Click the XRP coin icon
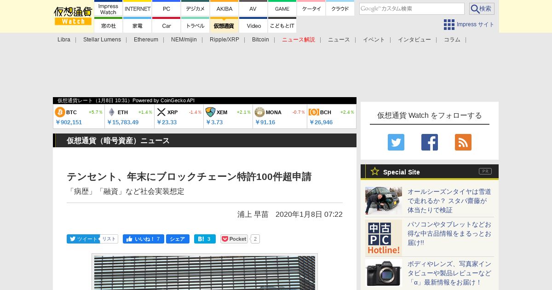Screen dimensions: 552x290 [161, 112]
